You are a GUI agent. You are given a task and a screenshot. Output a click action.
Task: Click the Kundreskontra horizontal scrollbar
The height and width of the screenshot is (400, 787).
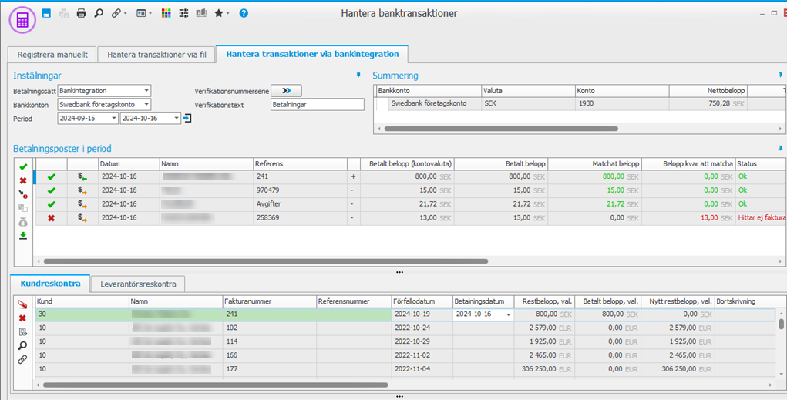point(215,385)
